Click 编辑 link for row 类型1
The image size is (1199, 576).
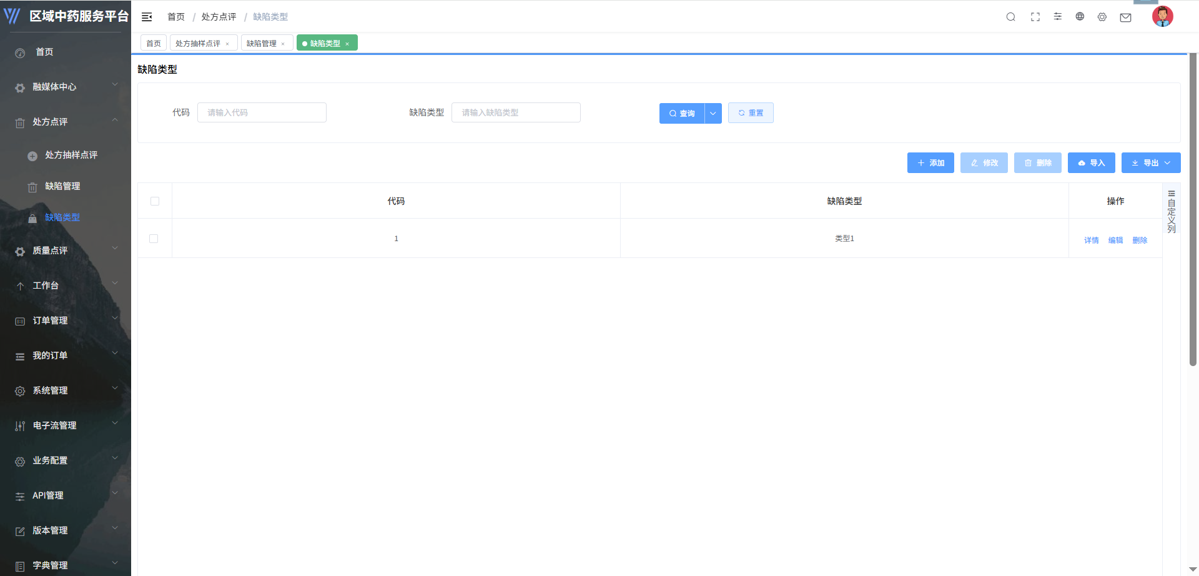1115,240
